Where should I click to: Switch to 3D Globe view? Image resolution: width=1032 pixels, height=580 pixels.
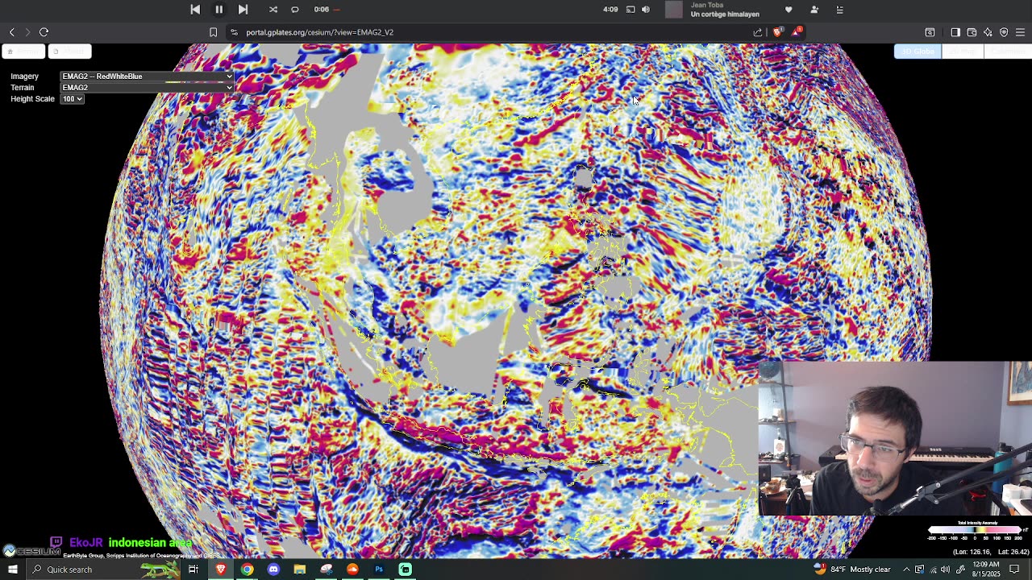pyautogui.click(x=917, y=52)
